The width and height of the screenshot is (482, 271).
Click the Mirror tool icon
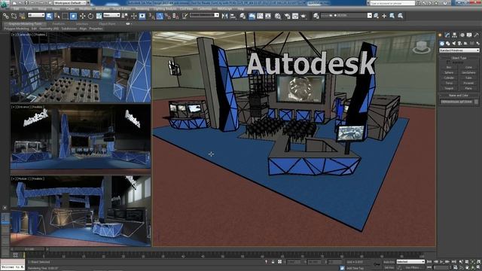pyautogui.click(x=224, y=16)
